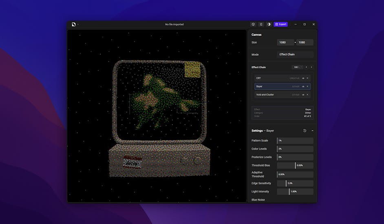Viewport: 384px width, 224px height.
Task: Add a new effect with the plus icon
Action: (x=311, y=67)
